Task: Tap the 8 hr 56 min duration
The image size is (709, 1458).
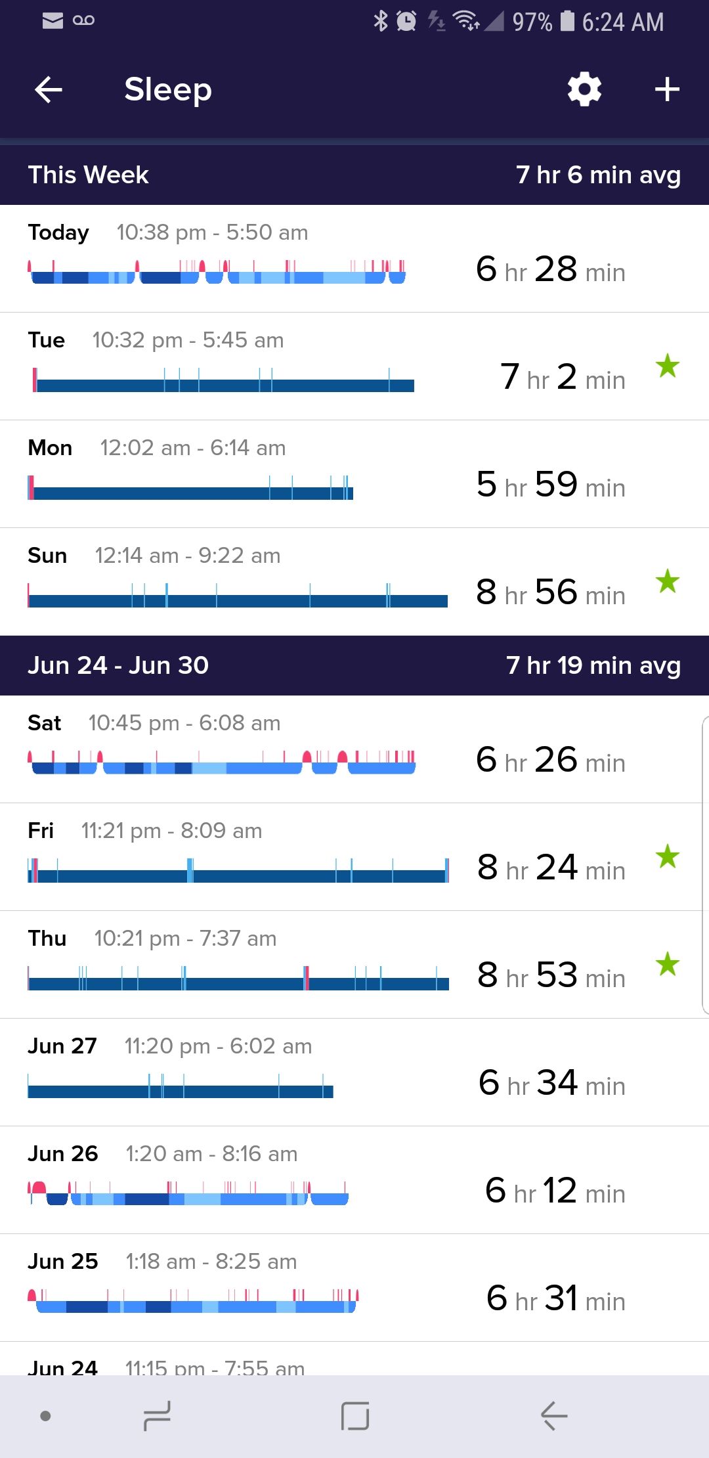Action: 550,592
